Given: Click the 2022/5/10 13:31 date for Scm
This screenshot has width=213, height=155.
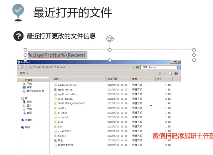Looking at the screenshot, I should pos(117,127).
